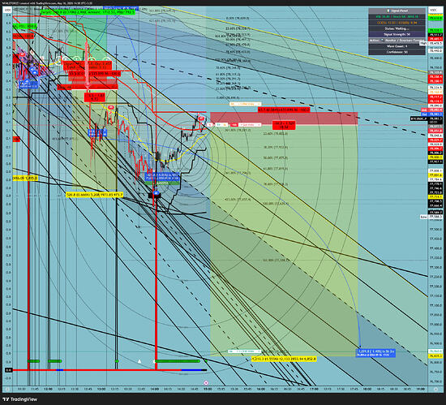This screenshot has height=405, width=446.
Task: Click the round icon at the time axis right end
Action: pyautogui.click(x=435, y=389)
